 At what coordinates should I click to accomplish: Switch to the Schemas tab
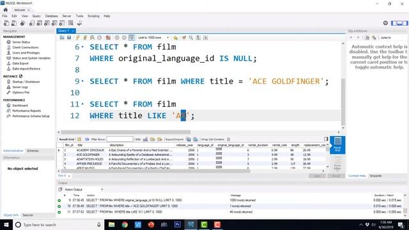[33, 151]
